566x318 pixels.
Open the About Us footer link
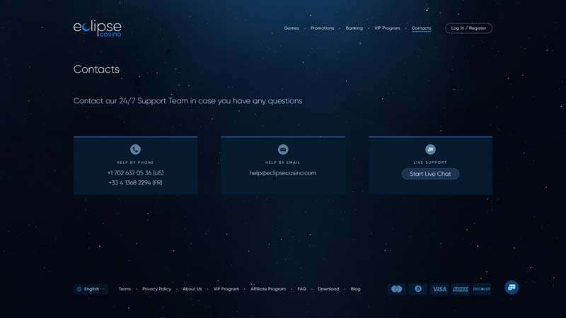[x=192, y=289]
